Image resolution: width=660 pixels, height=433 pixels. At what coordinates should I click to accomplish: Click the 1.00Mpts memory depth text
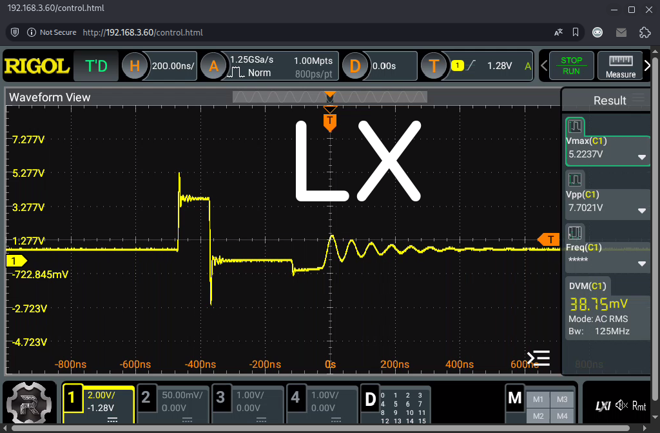click(x=313, y=61)
